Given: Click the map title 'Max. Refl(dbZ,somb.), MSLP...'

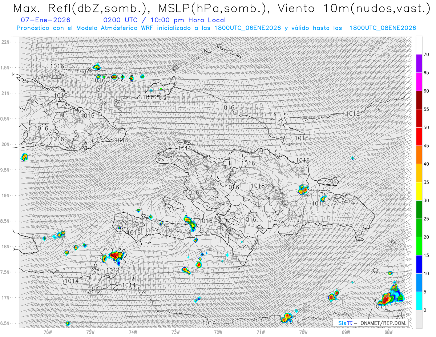Looking at the screenshot, I should [222, 8].
